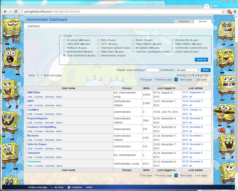Screen dimensions: 238x191
Task: Reload the page with the refresh icon
Action: tap(16, 12)
